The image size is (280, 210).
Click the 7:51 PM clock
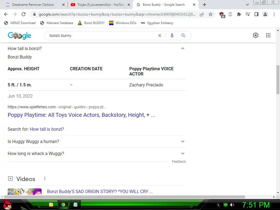tap(256, 205)
